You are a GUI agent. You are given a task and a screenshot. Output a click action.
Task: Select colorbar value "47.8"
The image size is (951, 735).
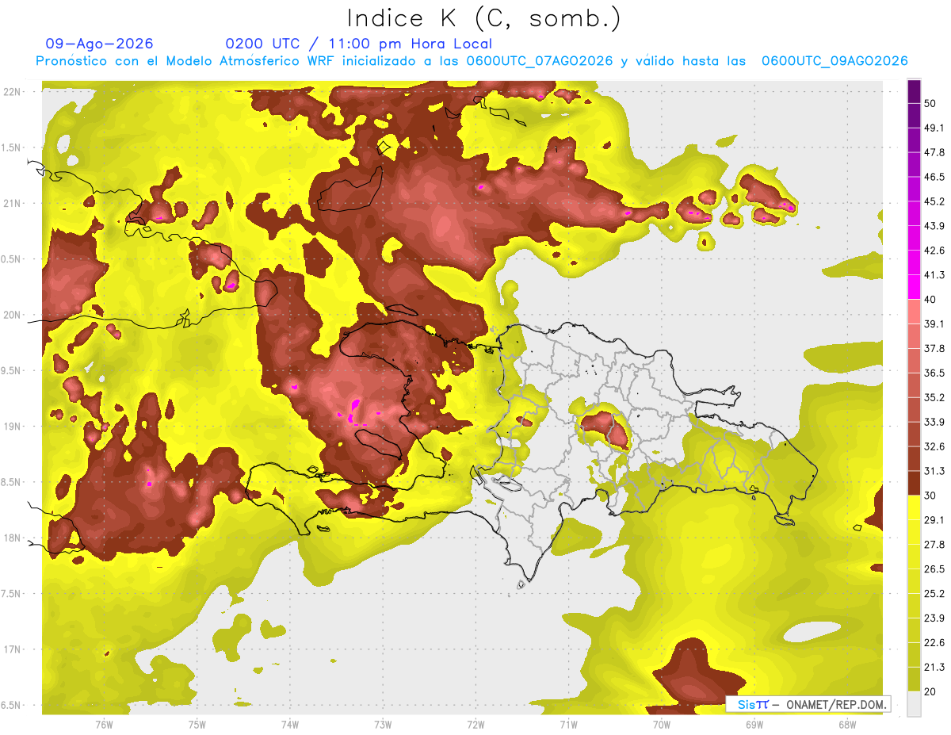pos(934,152)
